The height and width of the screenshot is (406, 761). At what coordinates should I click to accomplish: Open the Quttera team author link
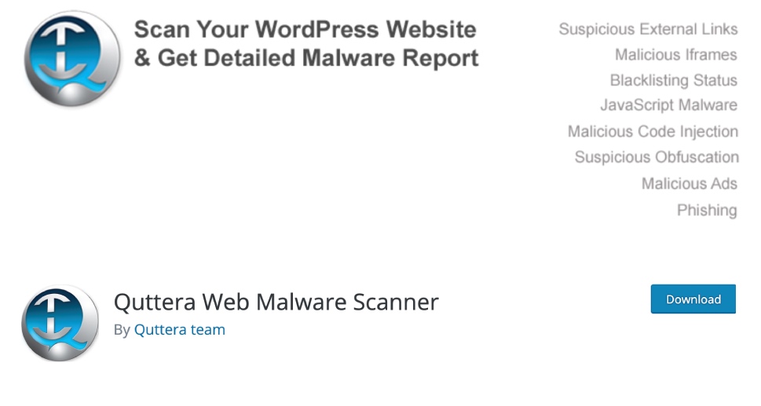click(x=180, y=329)
